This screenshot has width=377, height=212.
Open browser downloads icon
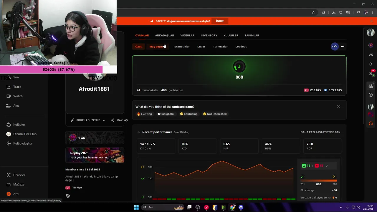334,12
